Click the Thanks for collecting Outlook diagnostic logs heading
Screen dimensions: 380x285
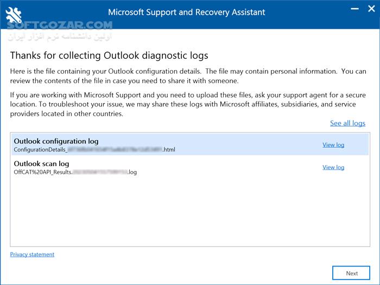pyautogui.click(x=109, y=55)
